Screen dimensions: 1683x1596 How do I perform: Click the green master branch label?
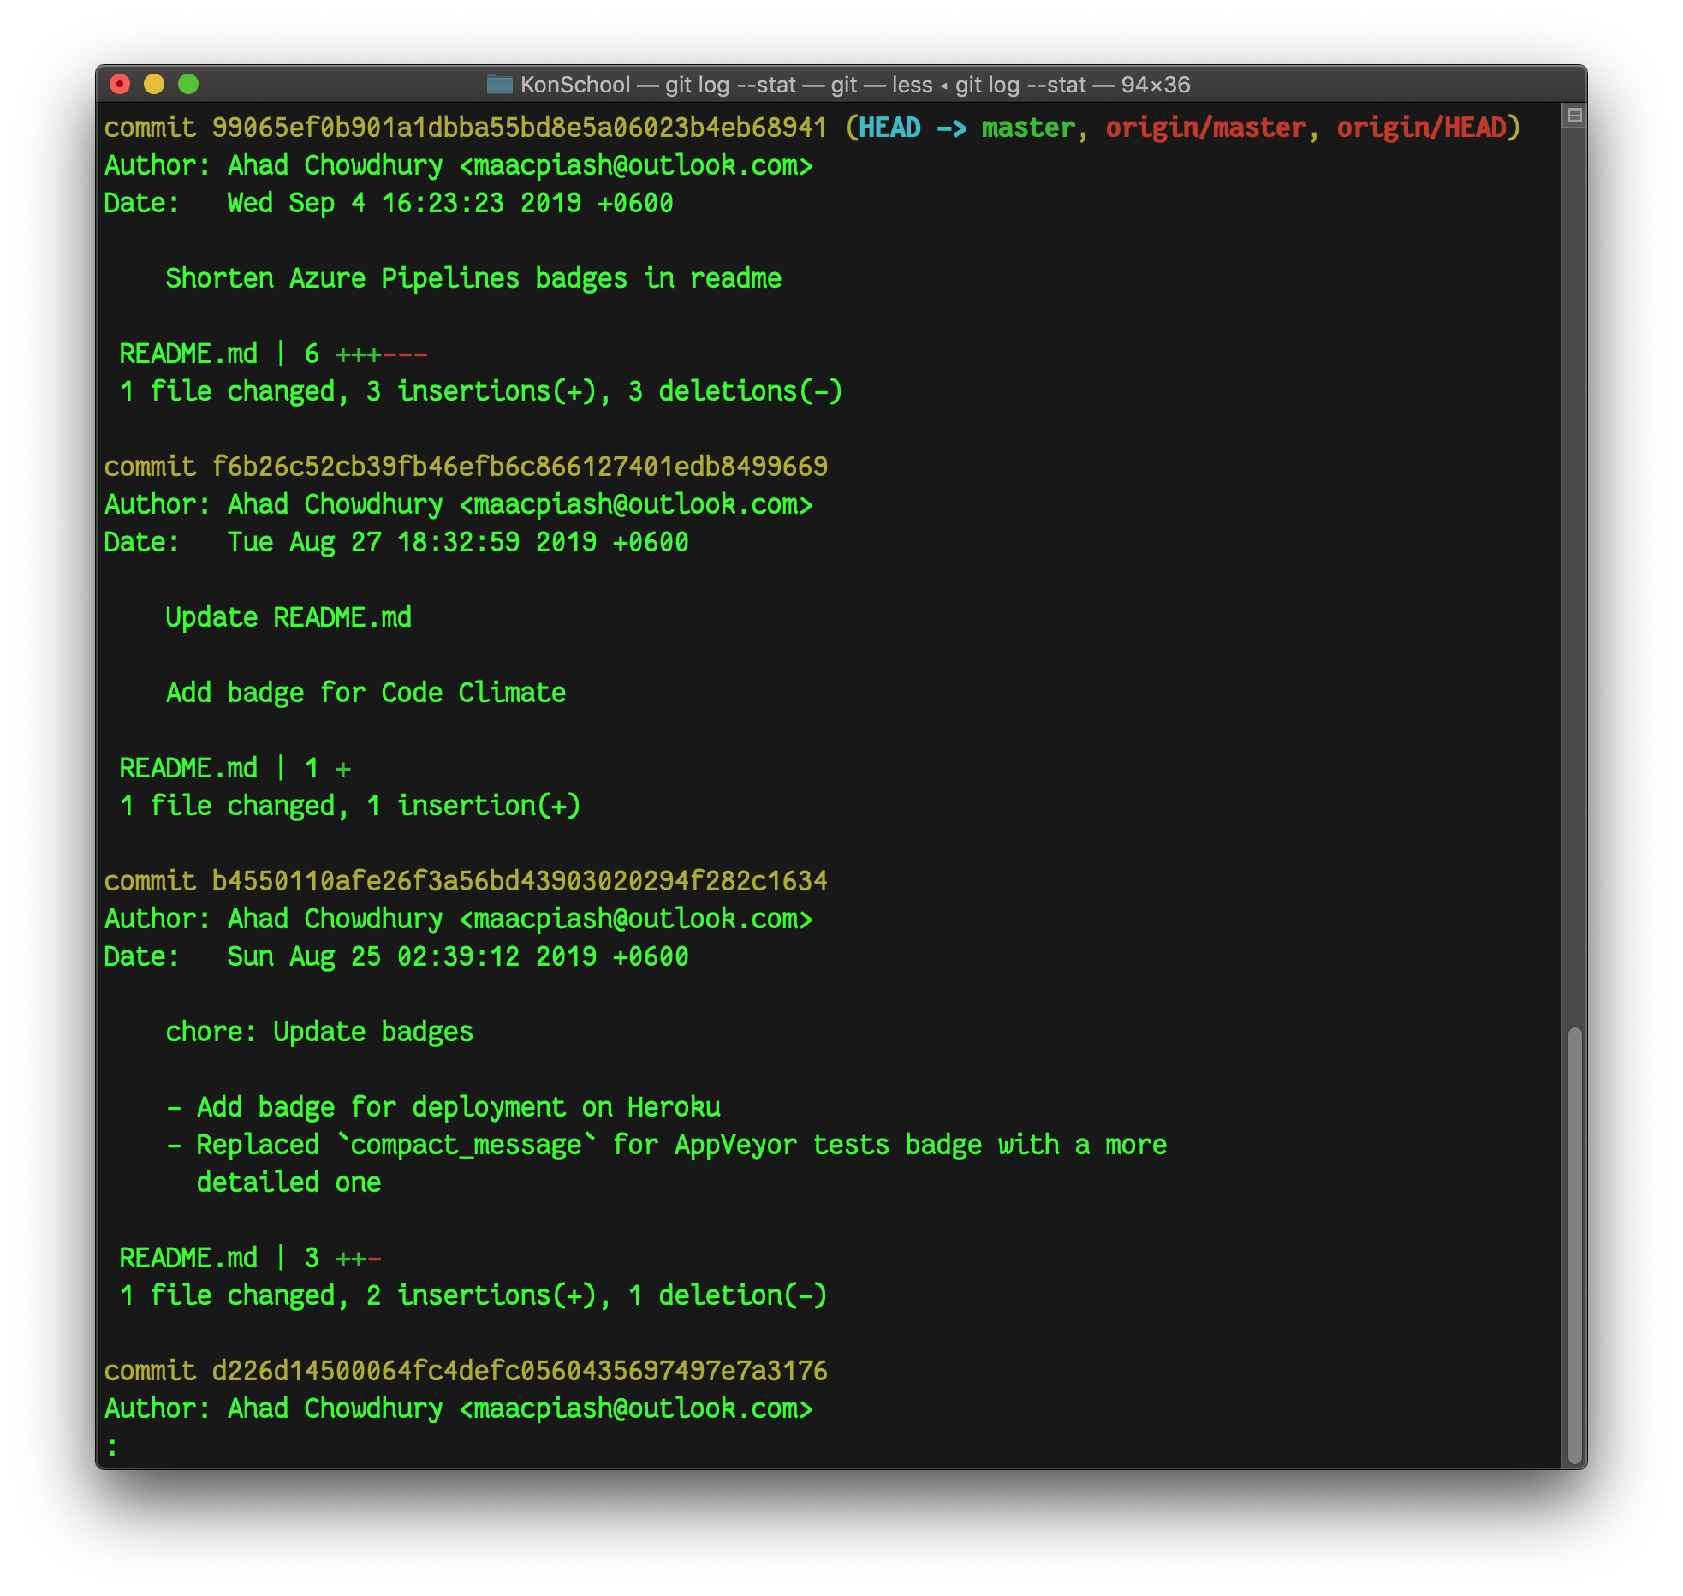click(x=1028, y=128)
